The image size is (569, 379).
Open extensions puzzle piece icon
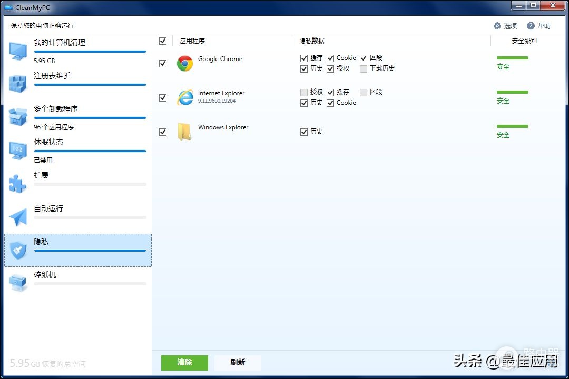pyautogui.click(x=18, y=184)
